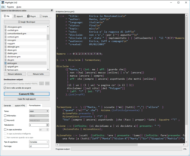Decrease Tabulazione with down arrow
This screenshot has width=190, height=156.
click(x=47, y=126)
